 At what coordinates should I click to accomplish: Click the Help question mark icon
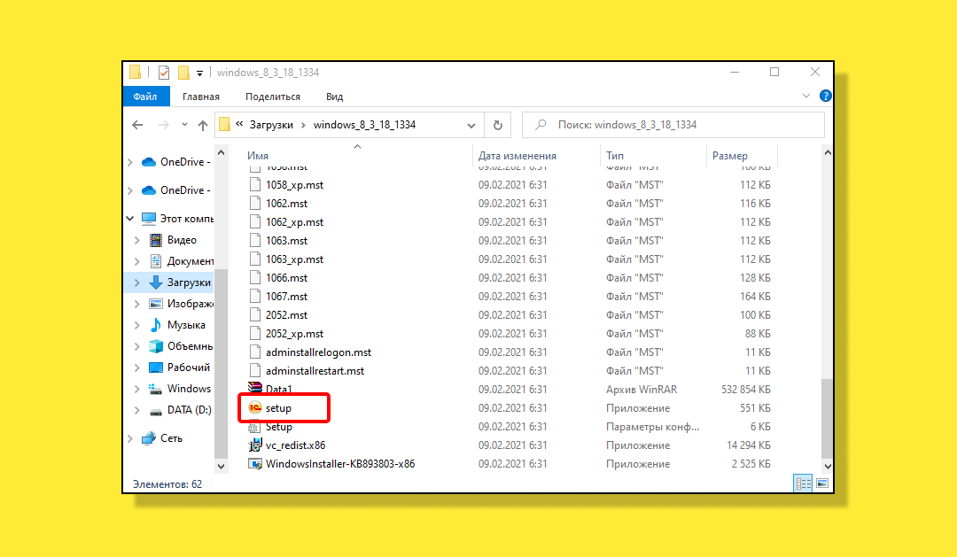click(x=825, y=96)
